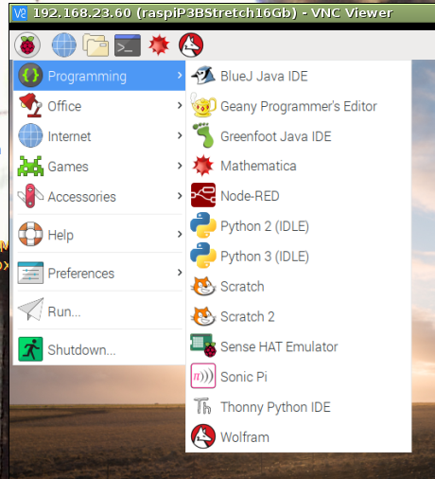Click the Shutdown green exit icon
The image size is (435, 479).
(30, 349)
